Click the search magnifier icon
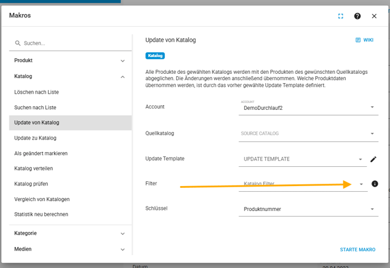Screen dimensions: 390x268 18,43
